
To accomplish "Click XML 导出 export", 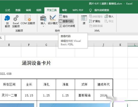I will (109, 21).
